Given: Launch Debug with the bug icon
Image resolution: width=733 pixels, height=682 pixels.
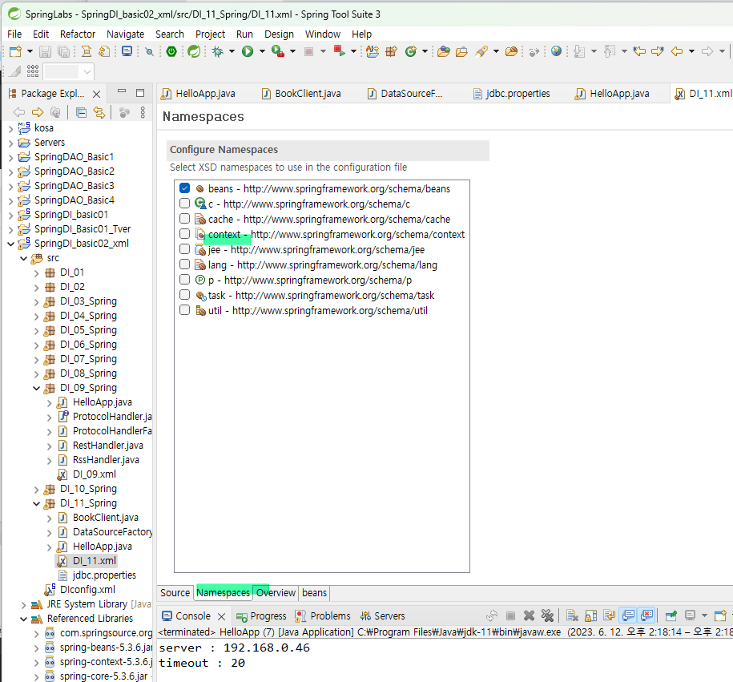Looking at the screenshot, I should point(217,51).
